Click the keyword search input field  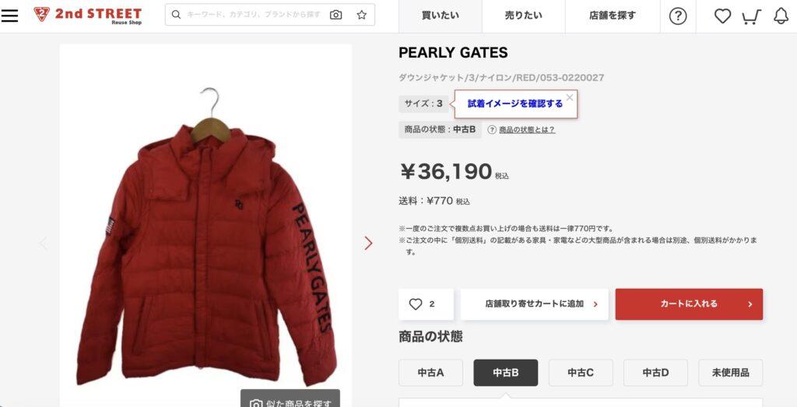(x=255, y=15)
